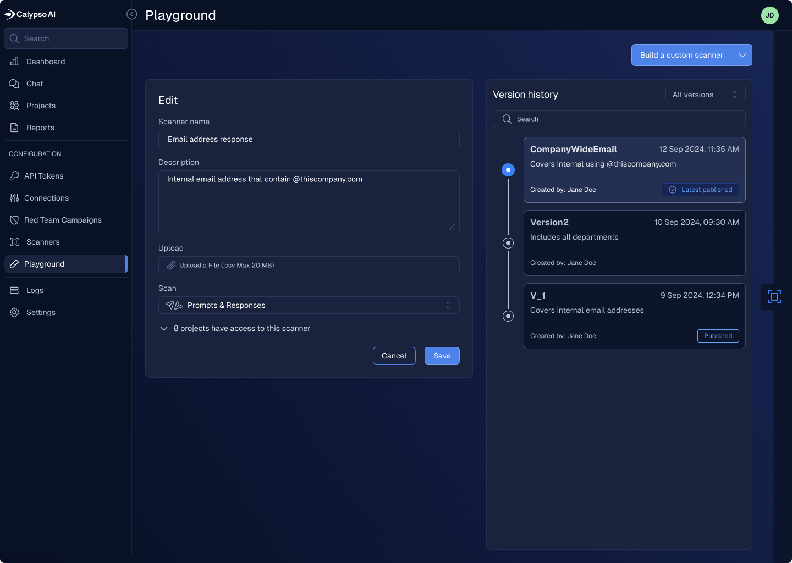792x563 pixels.
Task: Go to API Tokens page
Action: 44,176
